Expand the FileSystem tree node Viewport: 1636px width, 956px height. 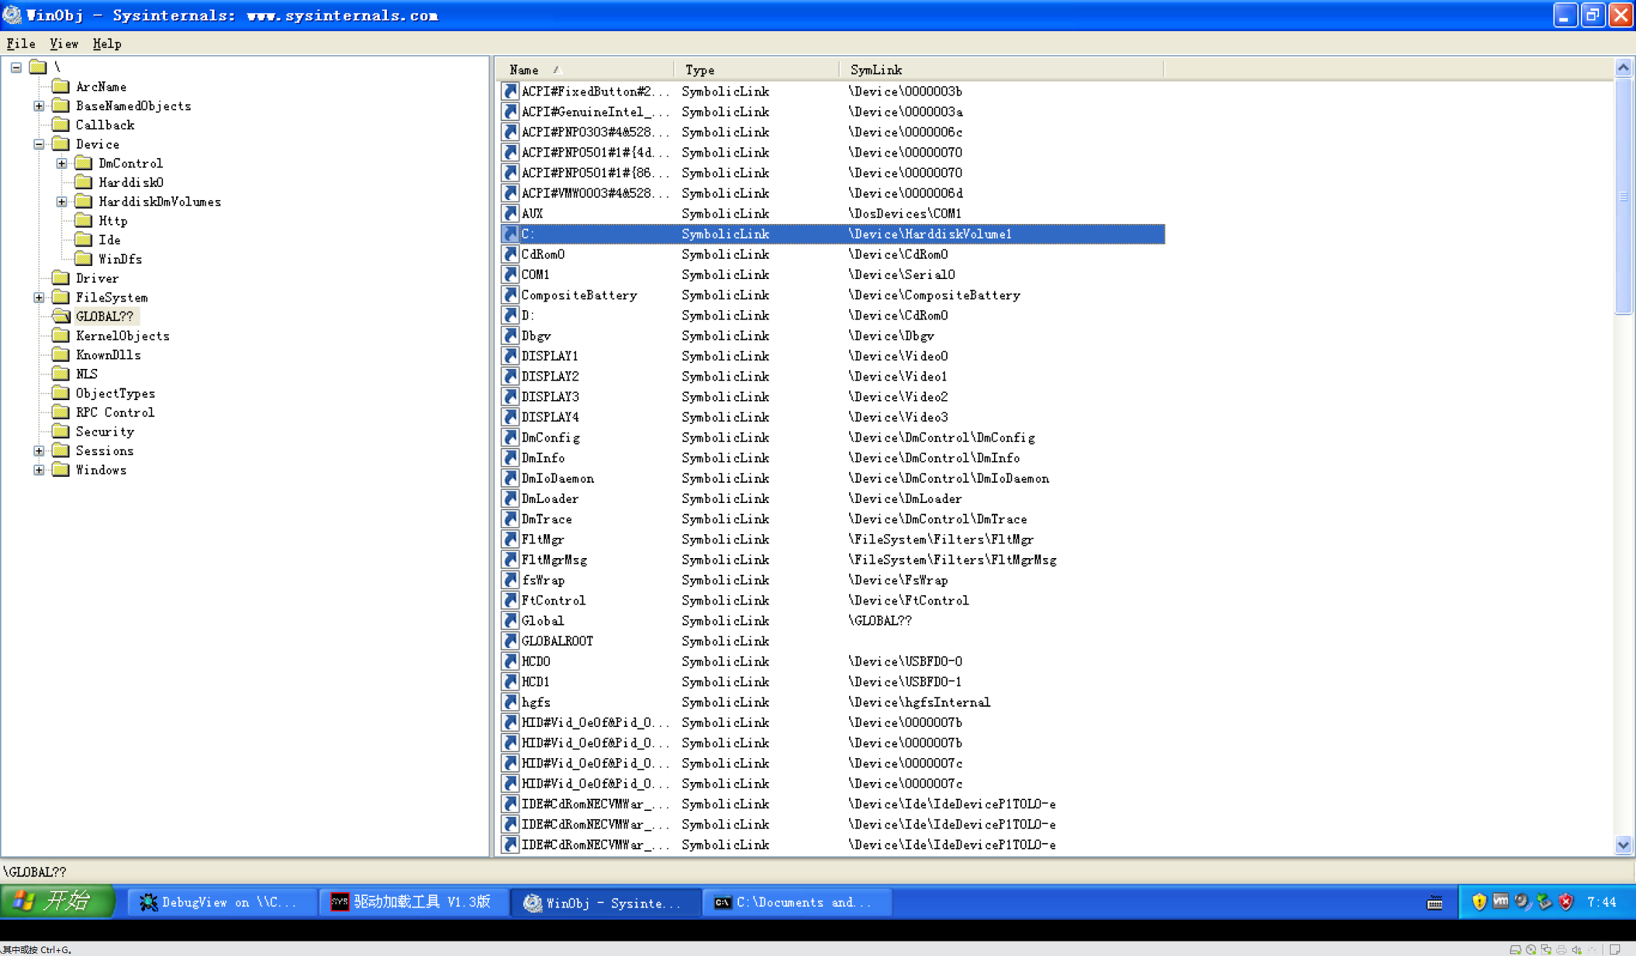pos(38,296)
